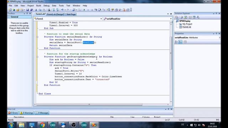Open the File menu
228x128 pixels.
(10, 6)
